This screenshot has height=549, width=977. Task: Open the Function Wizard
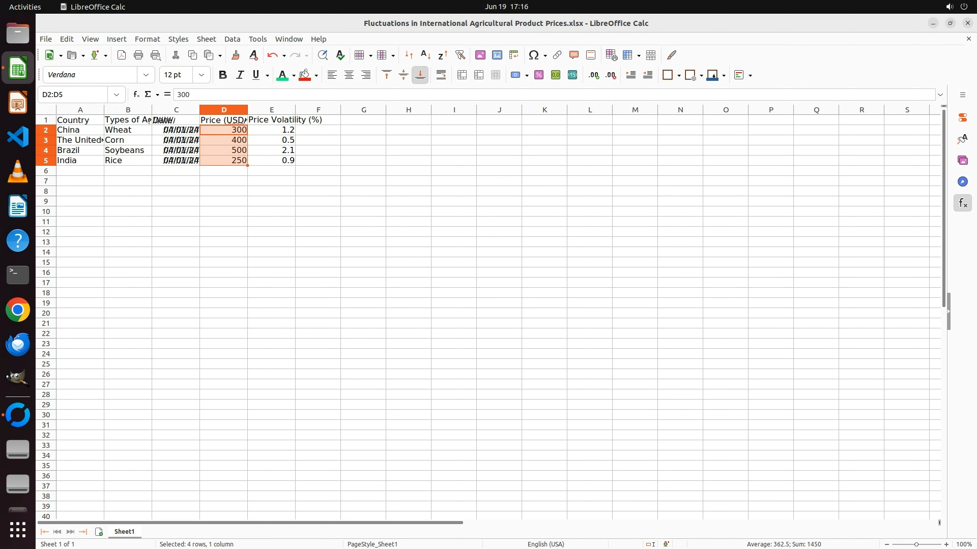[136, 95]
